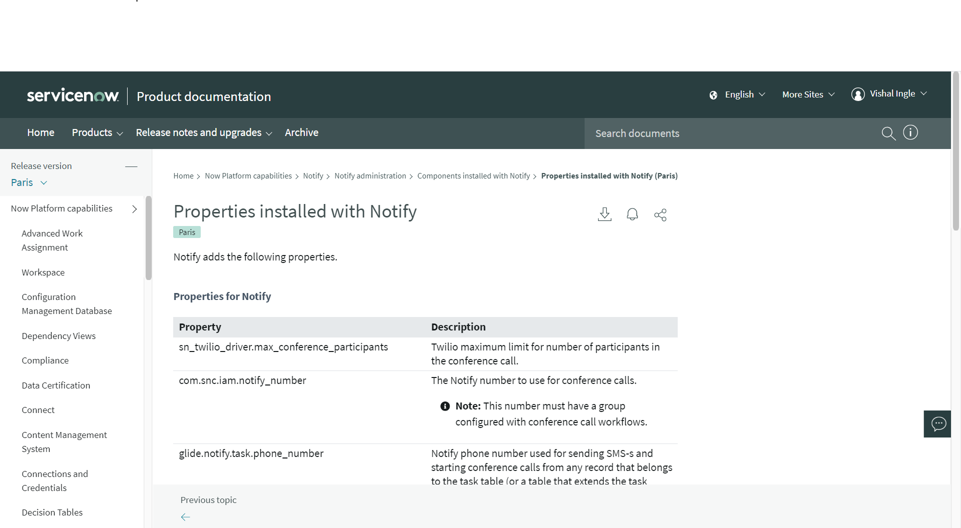Image resolution: width=961 pixels, height=528 pixels.
Task: Open the feedback chat bubble
Action: click(938, 423)
